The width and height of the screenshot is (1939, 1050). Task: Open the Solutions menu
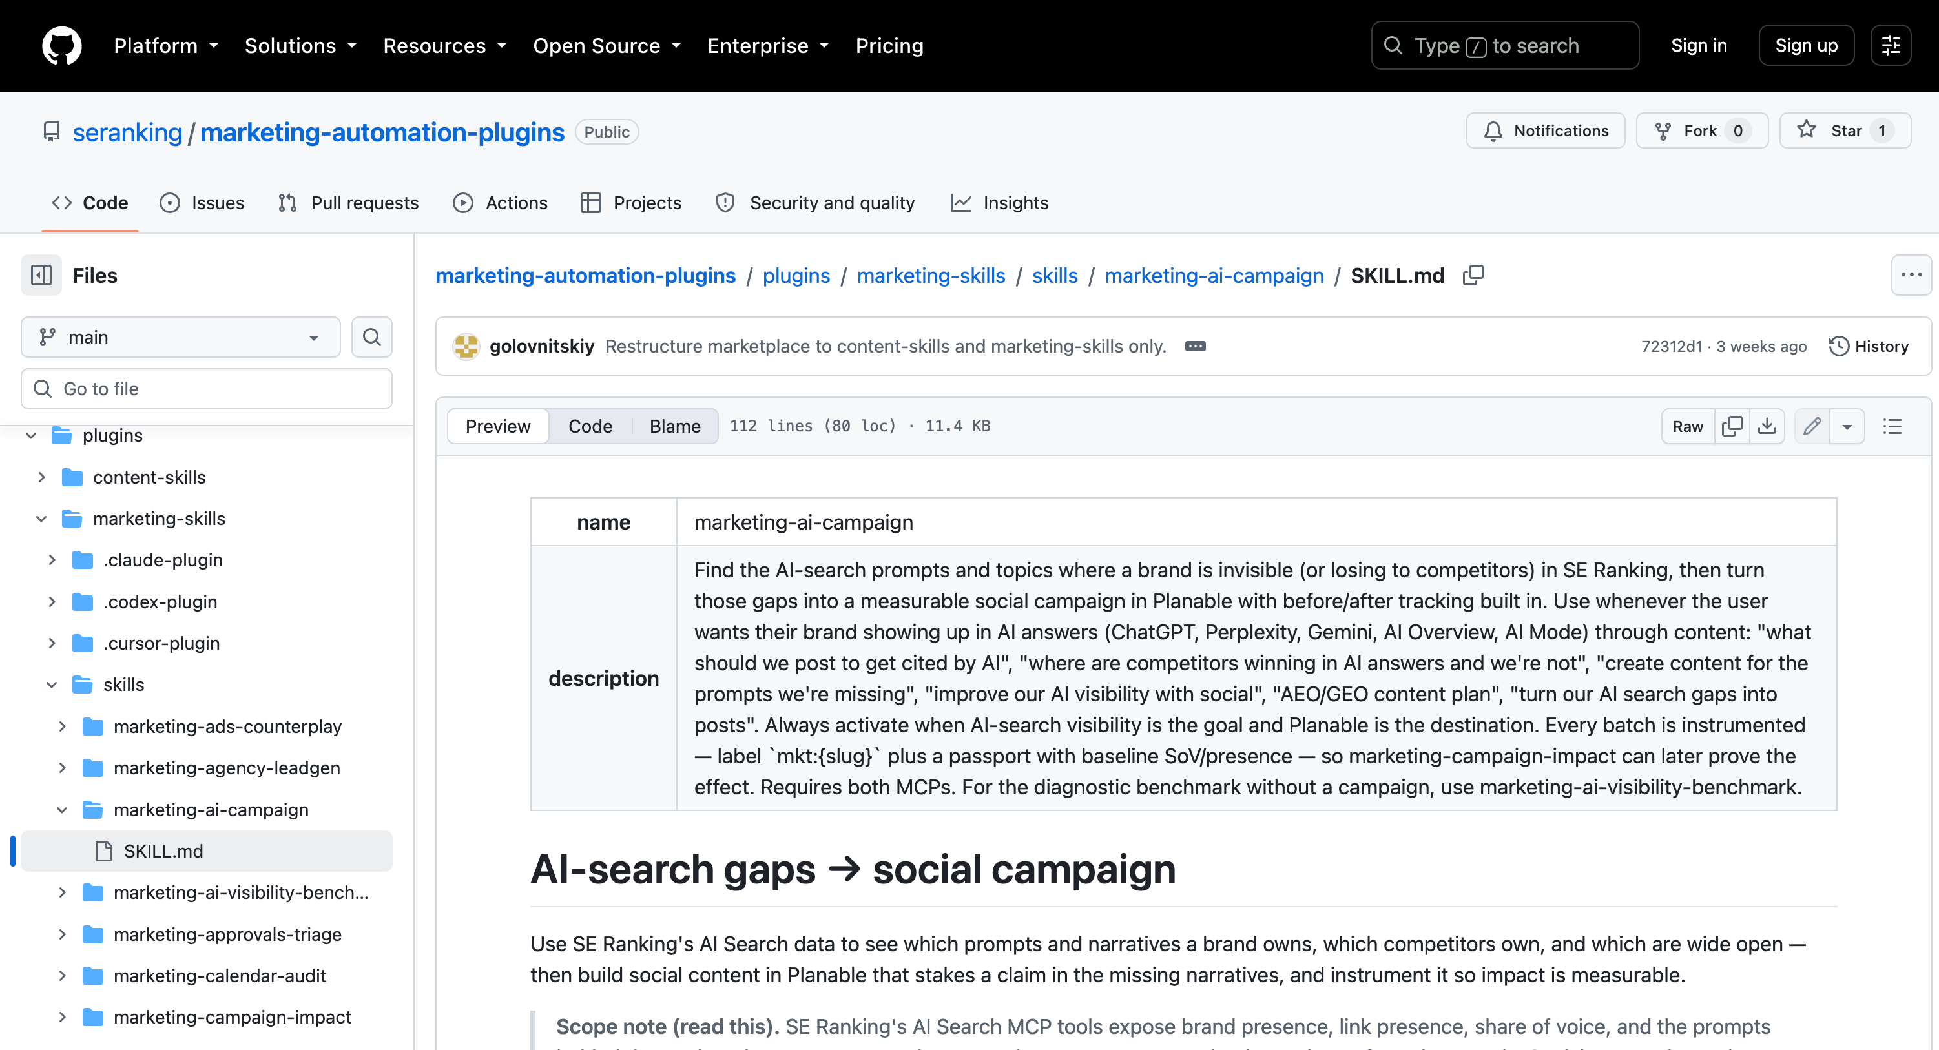click(x=301, y=46)
